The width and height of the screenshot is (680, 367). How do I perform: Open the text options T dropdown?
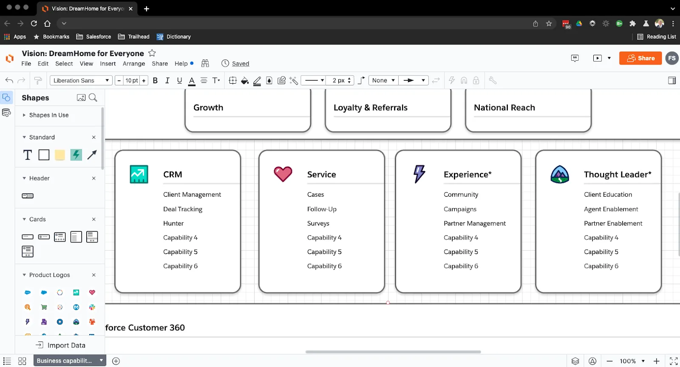(216, 80)
